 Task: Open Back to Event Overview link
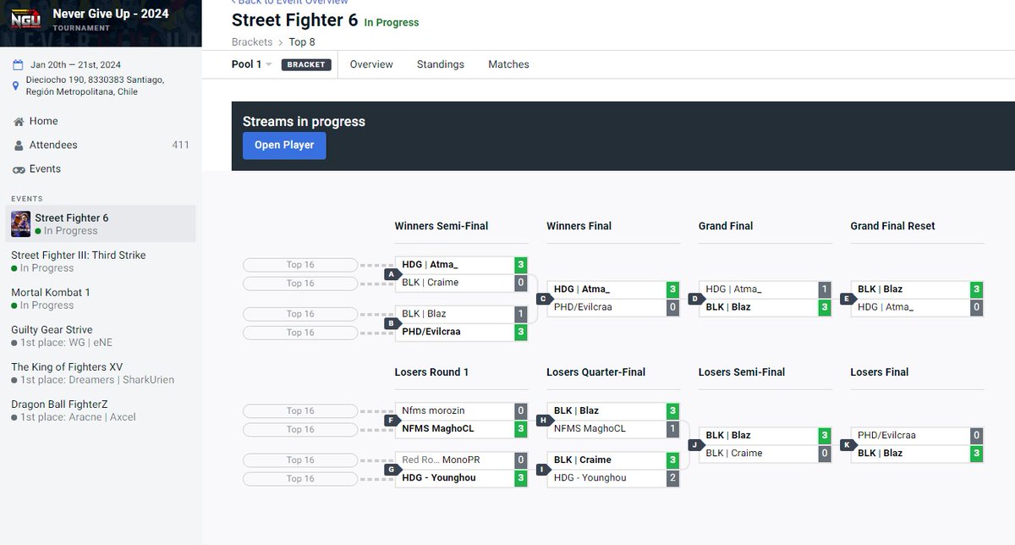(x=290, y=3)
